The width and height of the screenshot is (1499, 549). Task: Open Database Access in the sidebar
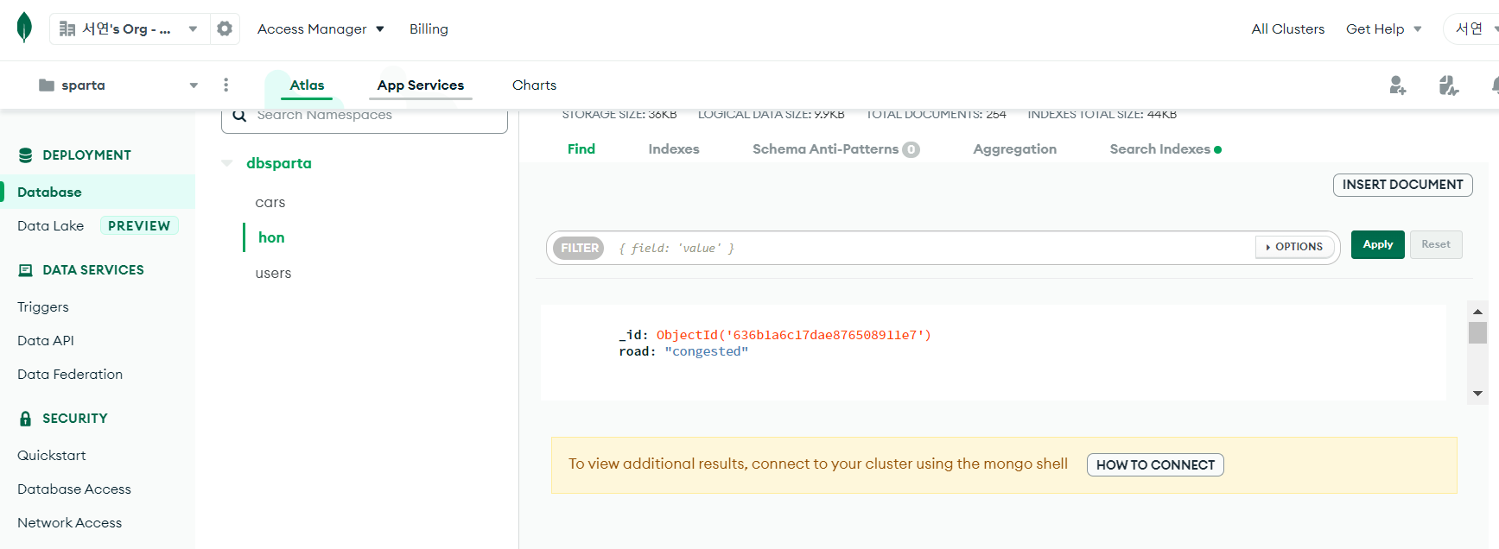click(74, 489)
